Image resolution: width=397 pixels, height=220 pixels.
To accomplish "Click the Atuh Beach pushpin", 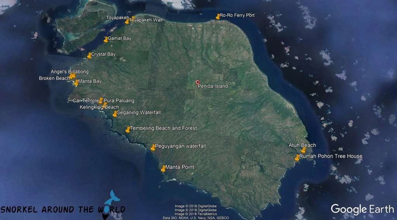I will pos(303,150).
